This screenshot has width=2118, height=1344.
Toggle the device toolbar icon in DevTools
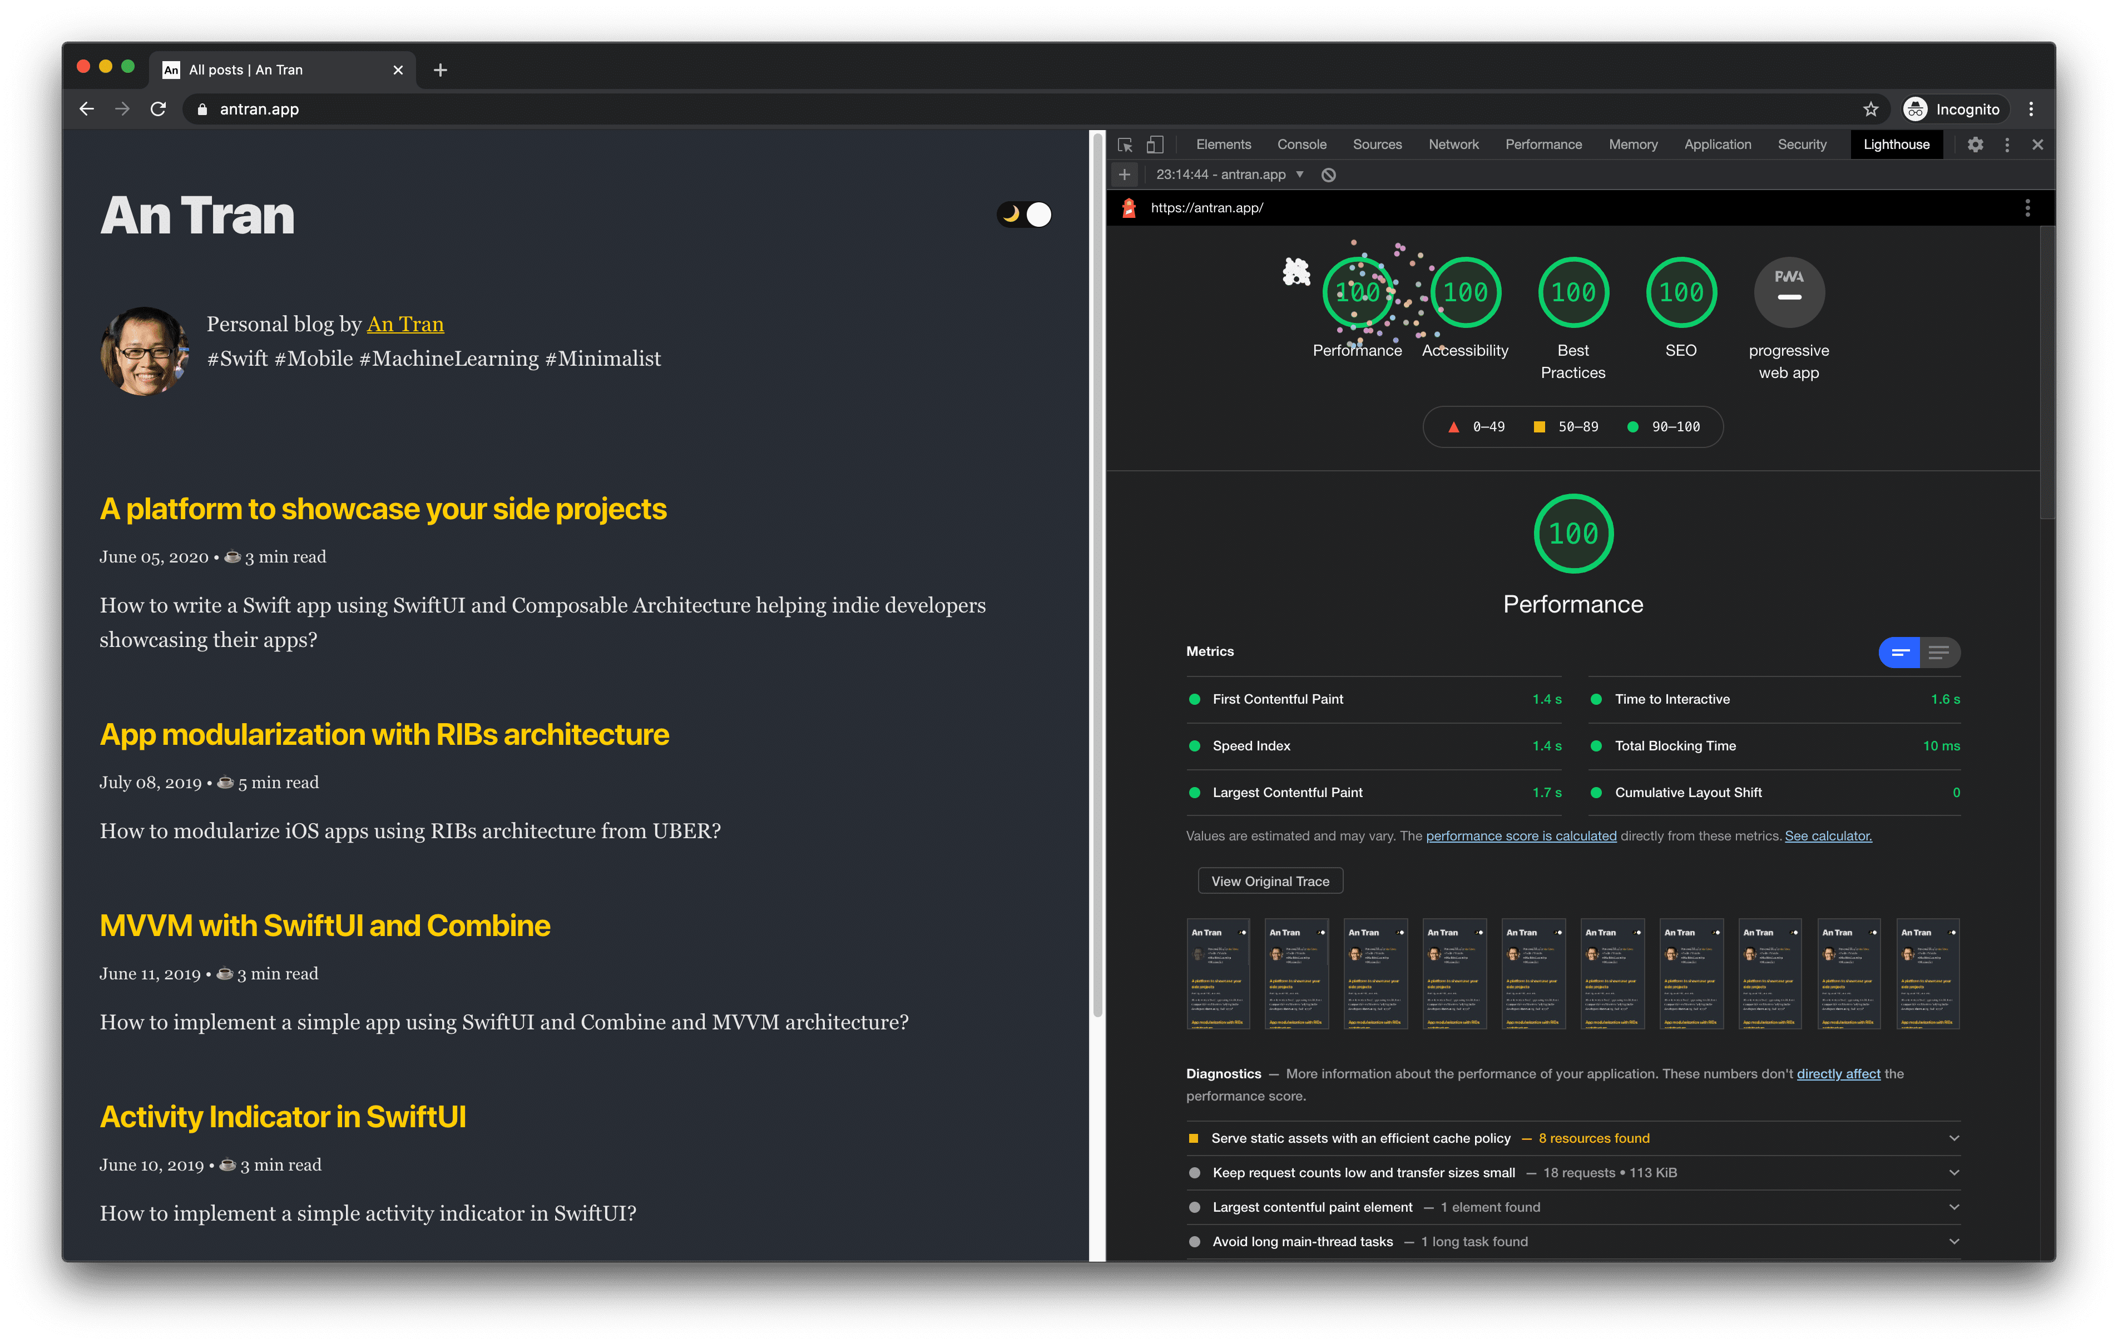click(x=1155, y=144)
